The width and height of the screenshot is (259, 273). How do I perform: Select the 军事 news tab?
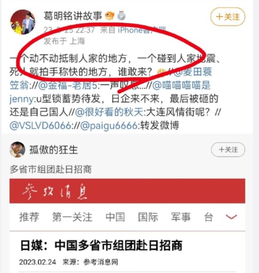[x=181, y=217]
